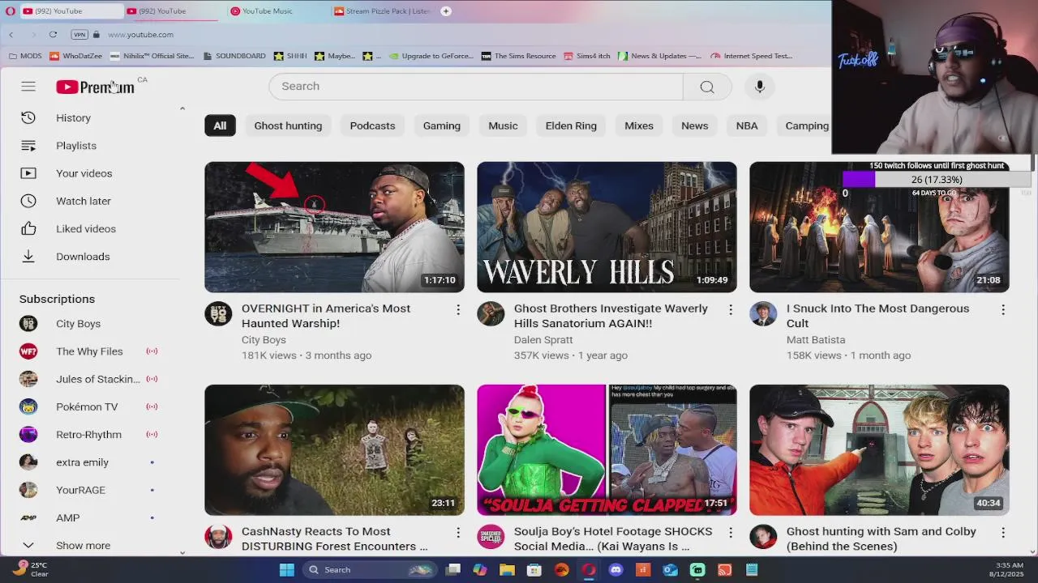Open the Internet Speed Test bookmark
Viewport: 1038px width, 583px height.
coord(752,56)
